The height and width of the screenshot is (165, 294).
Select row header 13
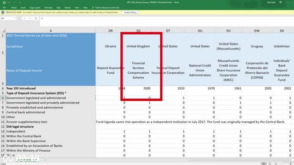pyautogui.click(x=3, y=132)
